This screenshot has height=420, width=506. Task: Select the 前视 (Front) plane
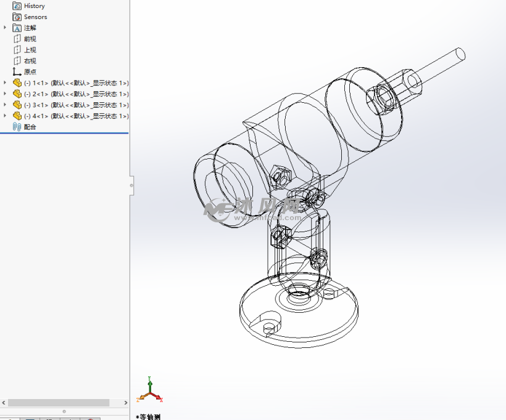30,39
